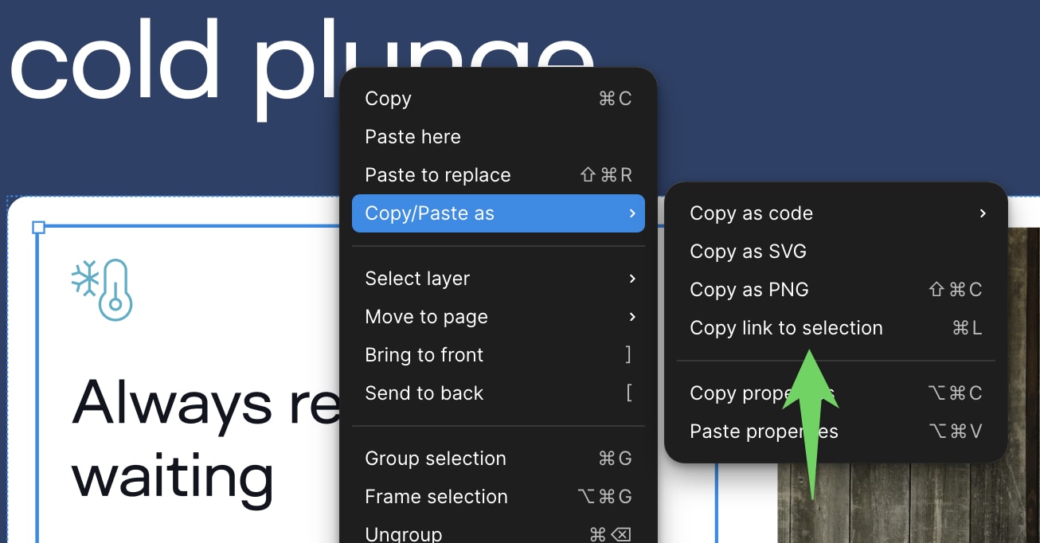
Task: Choose Paste here from context menu
Action: click(412, 136)
